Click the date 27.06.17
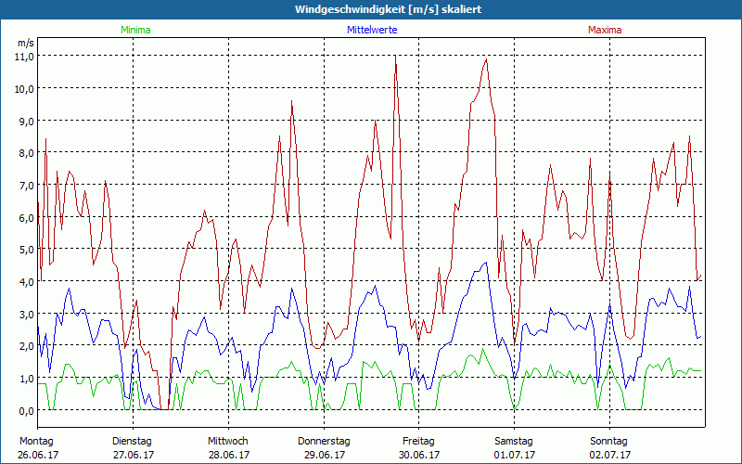This screenshot has height=464, width=742. click(134, 455)
